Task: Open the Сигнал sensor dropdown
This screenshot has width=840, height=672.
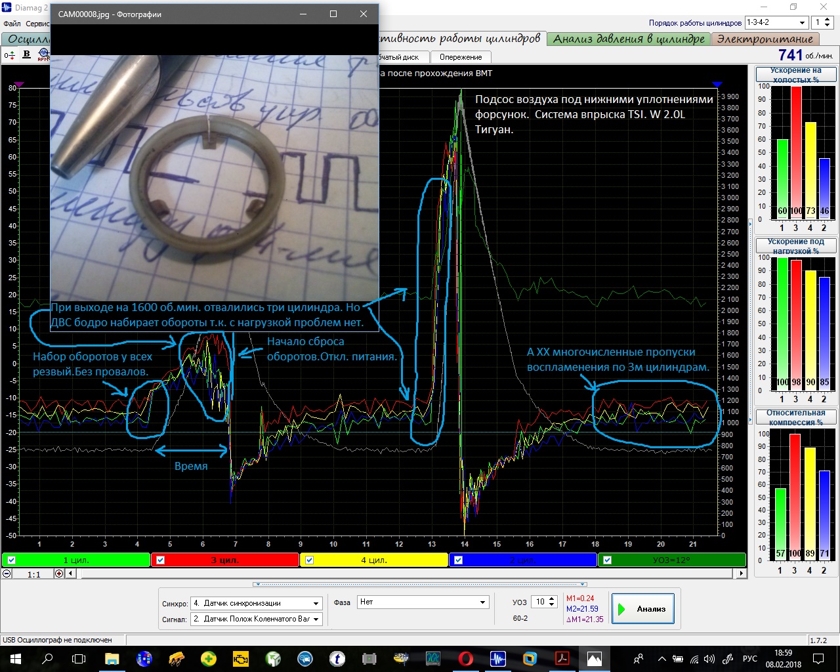Action: (316, 619)
